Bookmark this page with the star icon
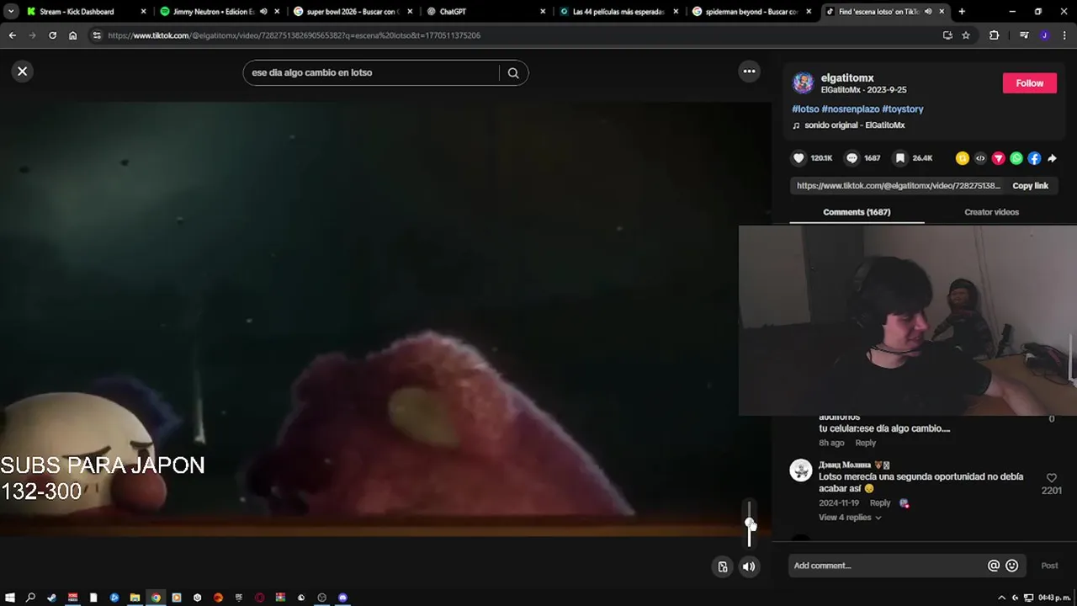Image resolution: width=1077 pixels, height=606 pixels. 966,35
